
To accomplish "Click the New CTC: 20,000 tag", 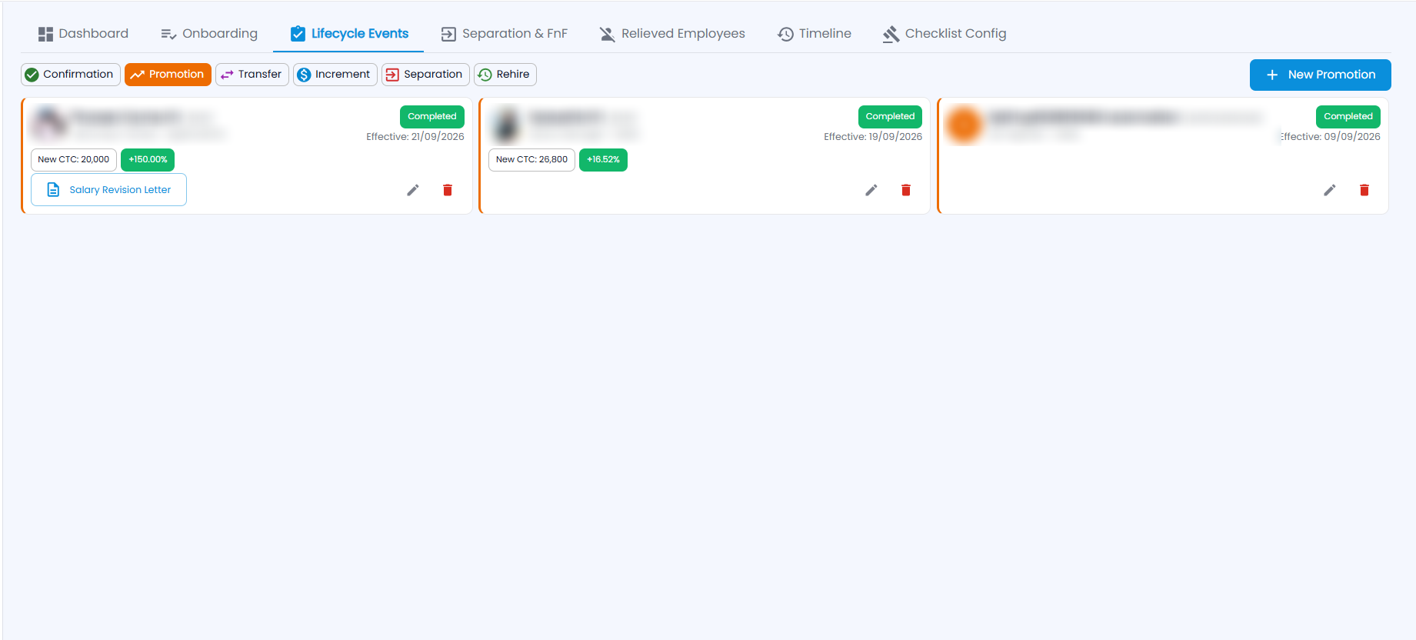I will coord(74,160).
